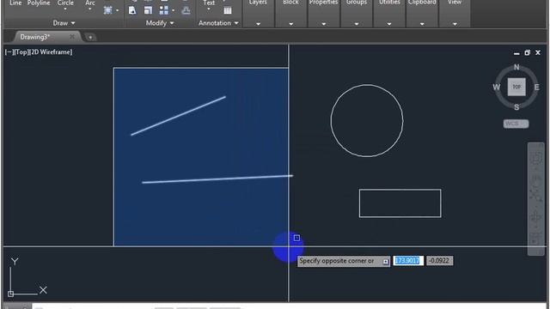
Task: Click E on the ViewCube compass
Action: pos(536,87)
